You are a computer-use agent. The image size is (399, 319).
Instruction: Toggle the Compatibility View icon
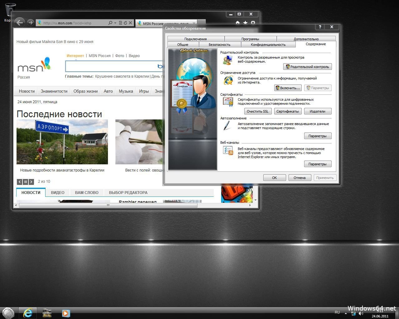tap(120, 23)
